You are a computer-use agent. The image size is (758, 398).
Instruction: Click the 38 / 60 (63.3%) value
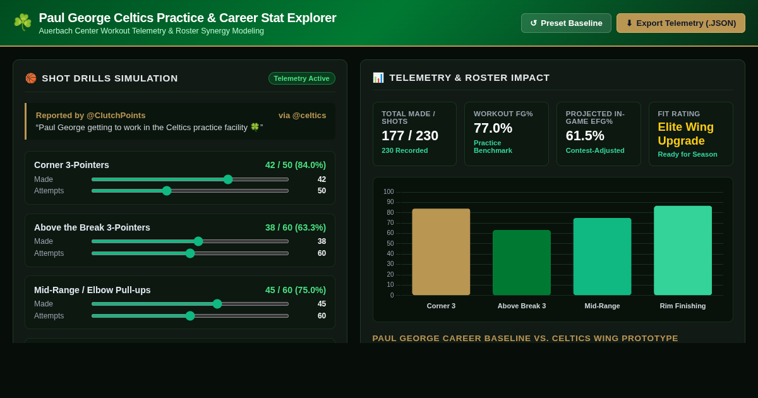click(x=296, y=227)
